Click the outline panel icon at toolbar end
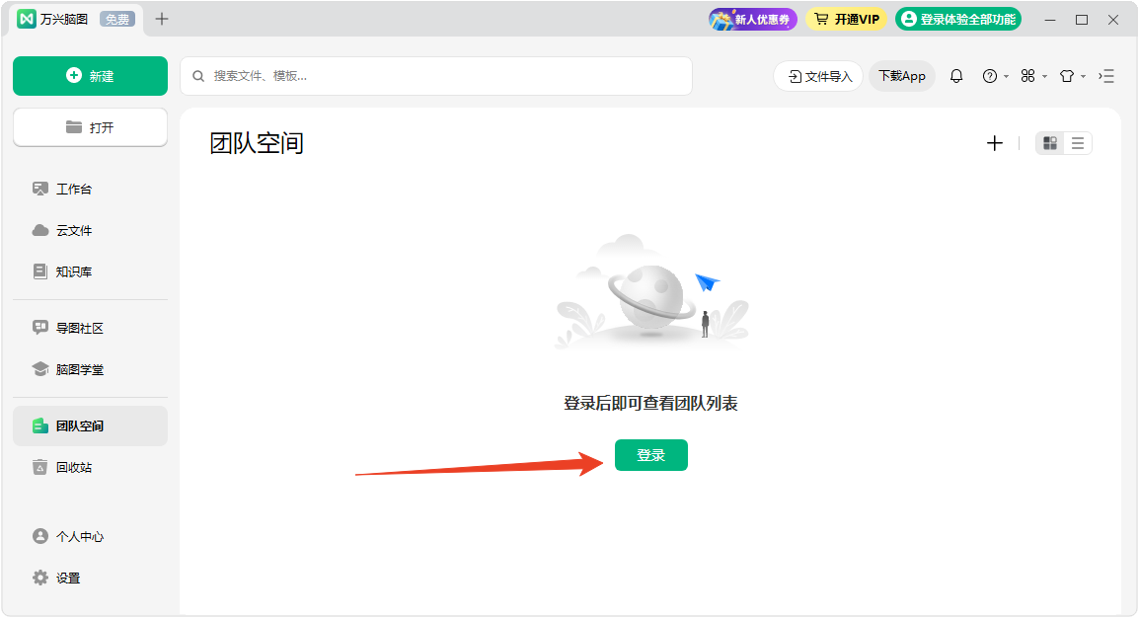Screen dimensions: 1139x618 pyautogui.click(x=1106, y=76)
